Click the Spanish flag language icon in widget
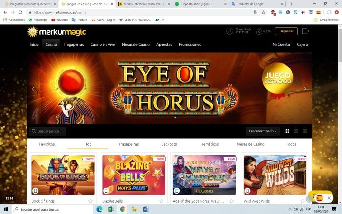Image resolution: width=342 pixels, height=214 pixels. pos(319,198)
